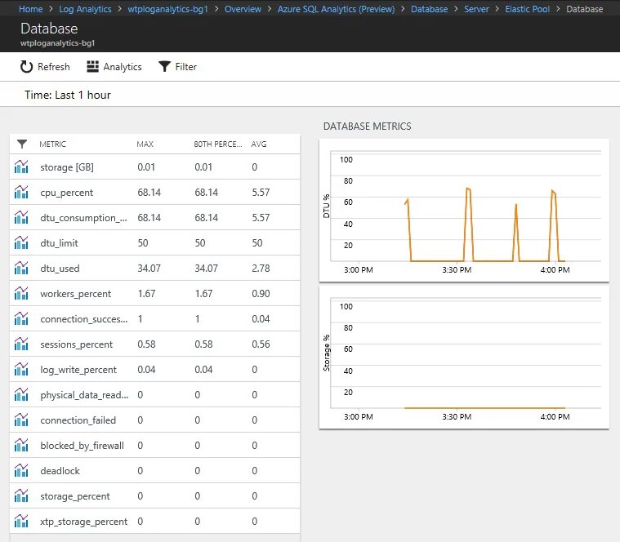Open chart icon for dtu_limit row

tap(21, 243)
